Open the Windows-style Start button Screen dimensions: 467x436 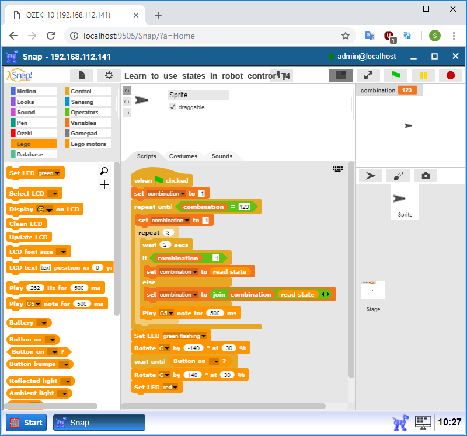click(x=26, y=423)
